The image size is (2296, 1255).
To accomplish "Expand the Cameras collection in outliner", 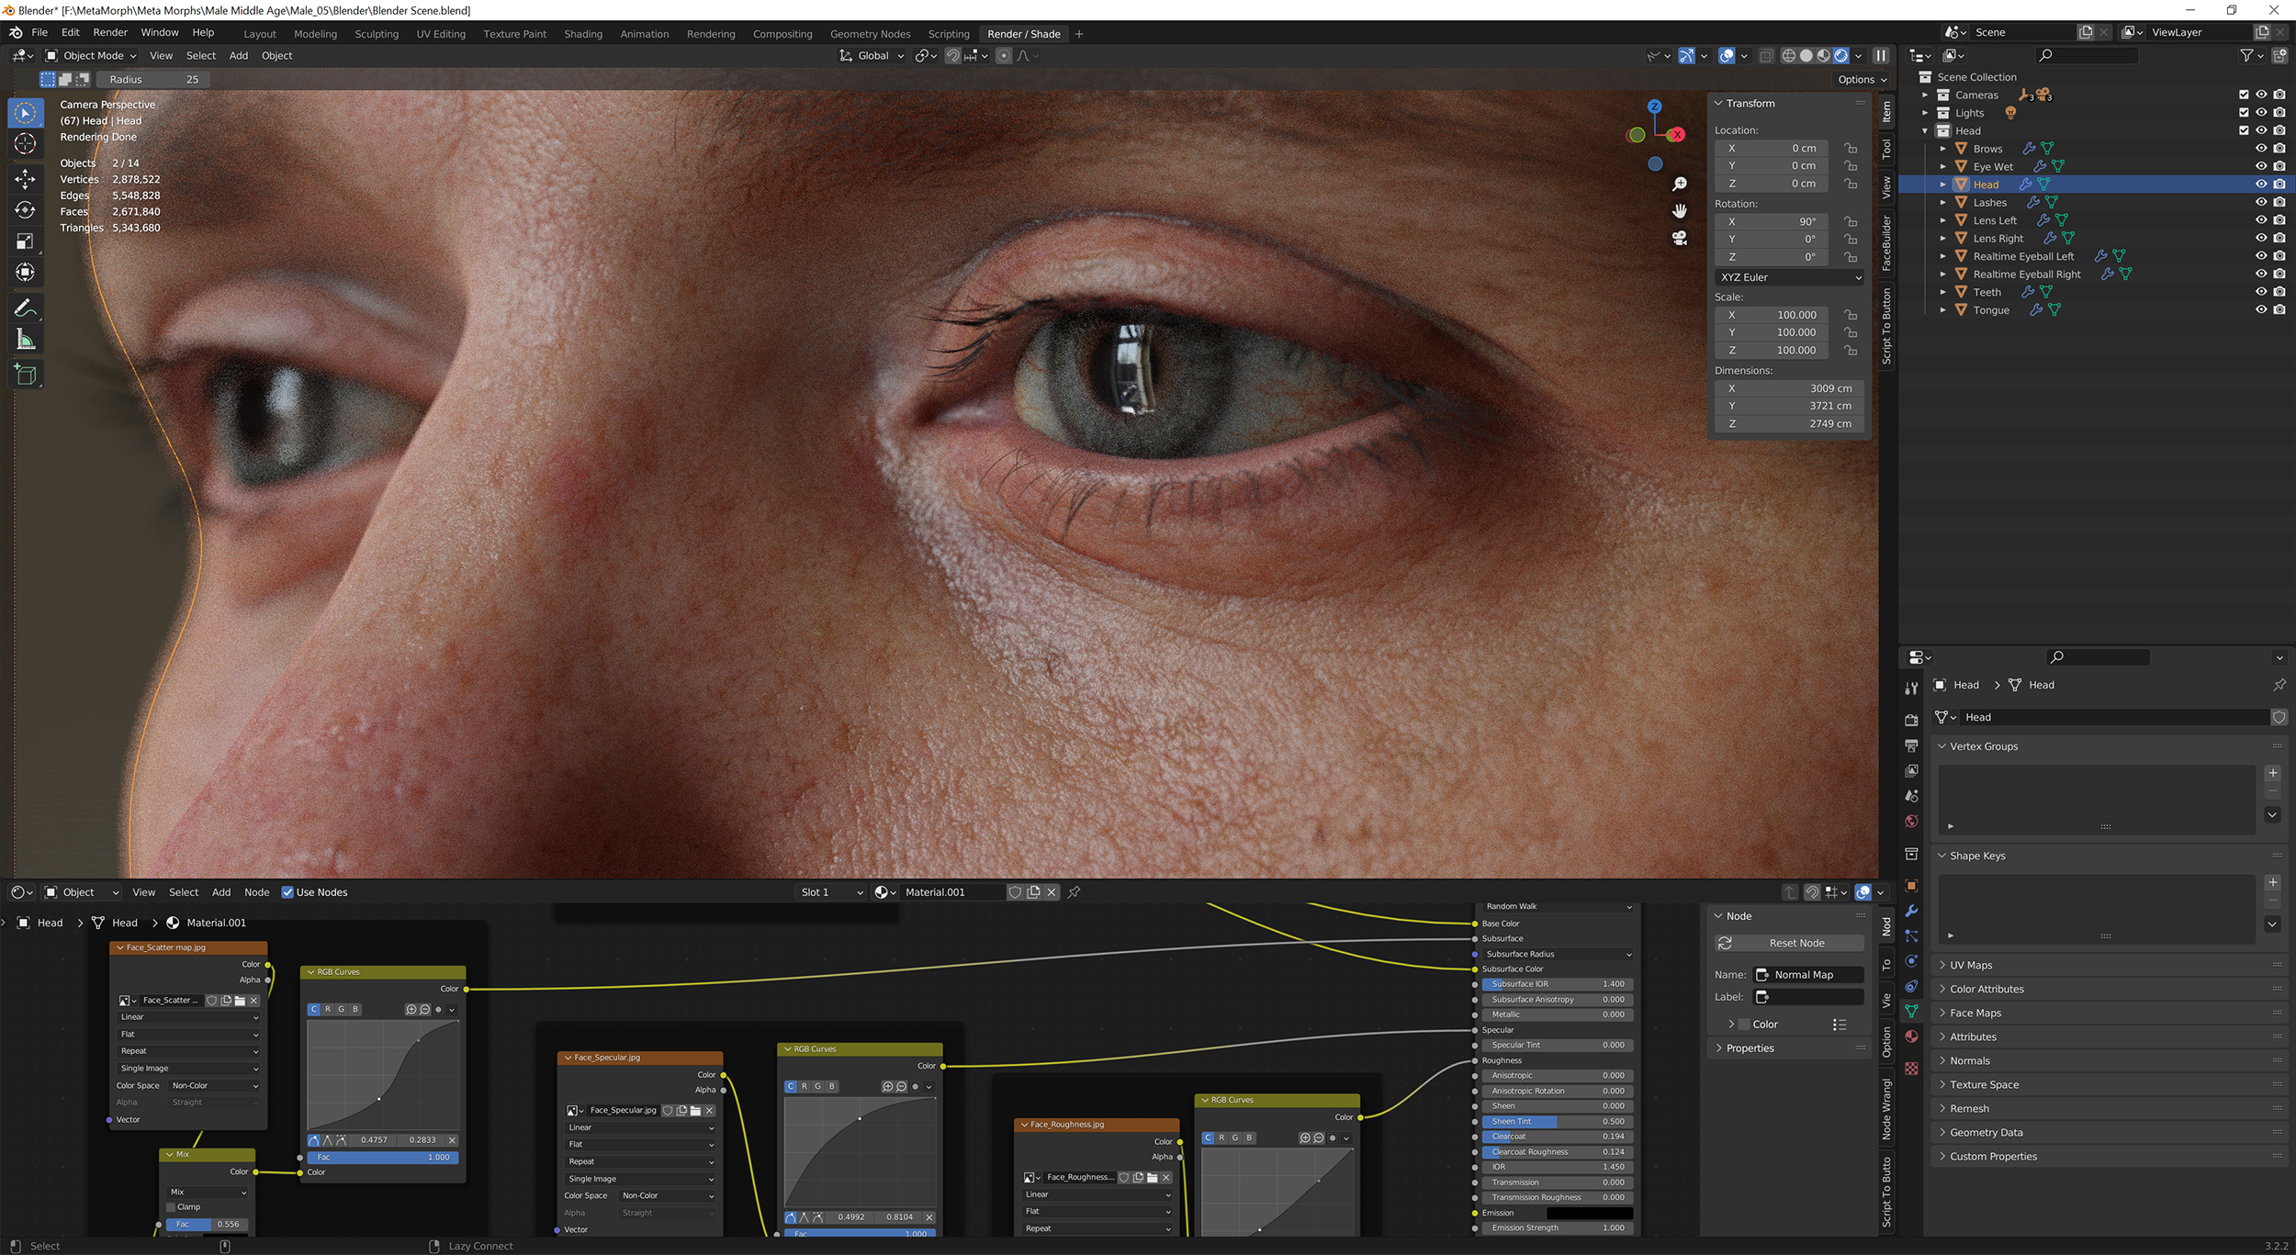I will (1926, 95).
